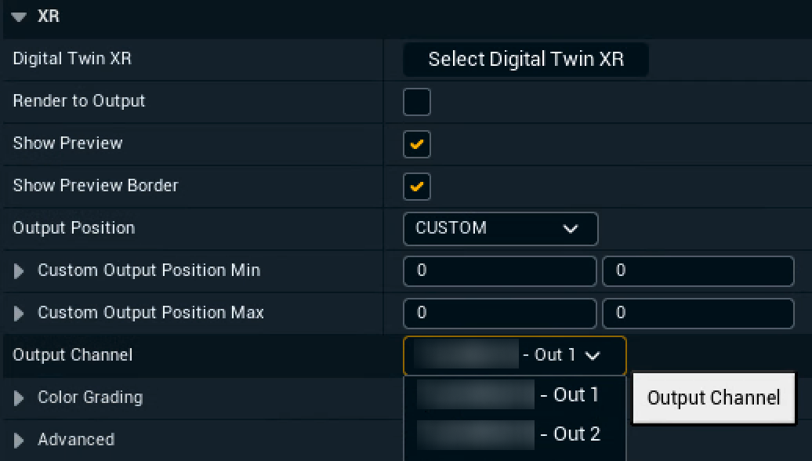
Task: Collapse the XR section arrow
Action: (19, 16)
